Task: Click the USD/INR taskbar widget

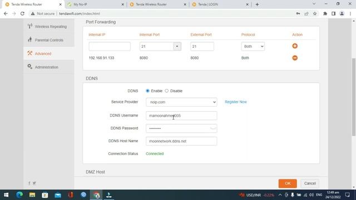Action: (256, 195)
